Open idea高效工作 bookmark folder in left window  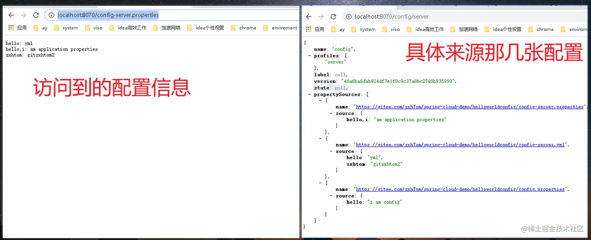pos(127,28)
